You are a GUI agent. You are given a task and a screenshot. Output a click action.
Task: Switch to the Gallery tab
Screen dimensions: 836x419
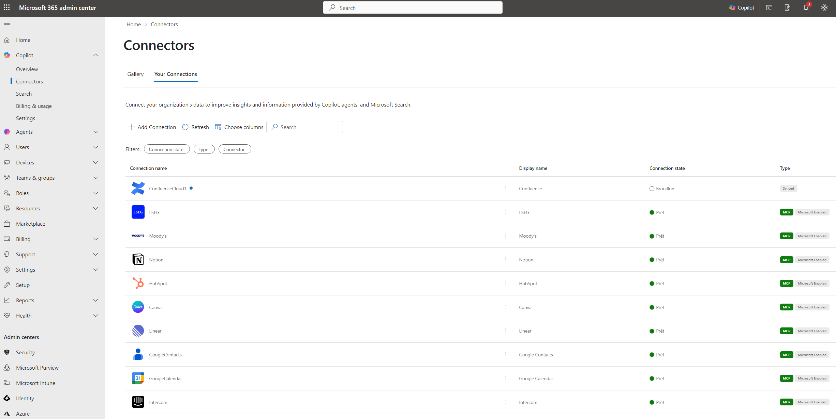135,74
